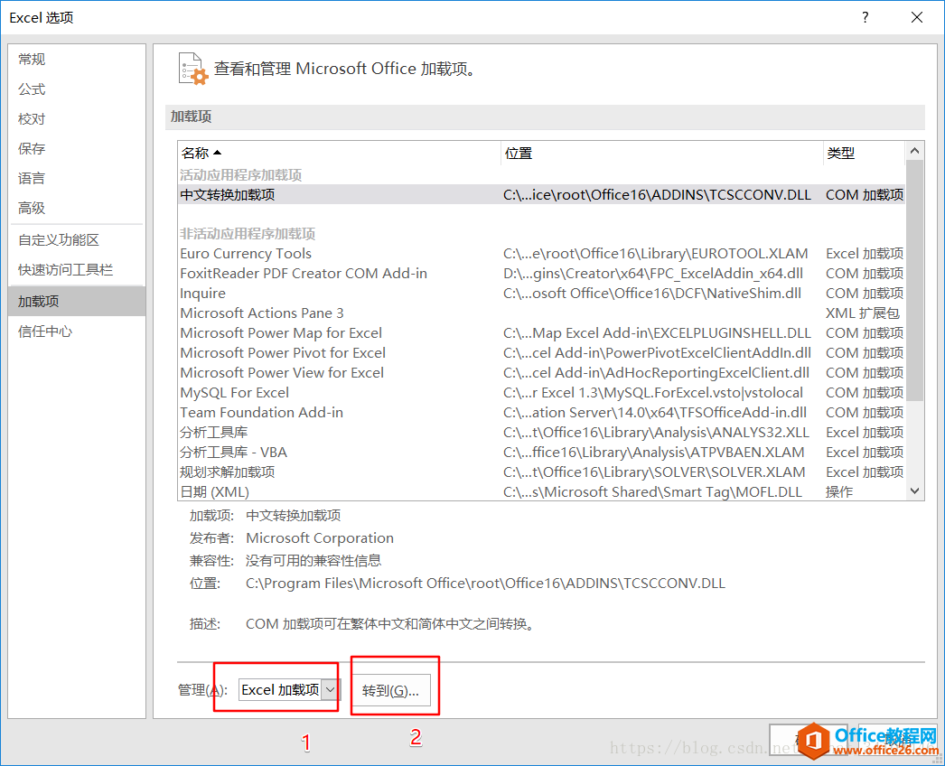The image size is (945, 766).
Task: Select the MySQL For Excel add-in
Action: click(x=235, y=392)
